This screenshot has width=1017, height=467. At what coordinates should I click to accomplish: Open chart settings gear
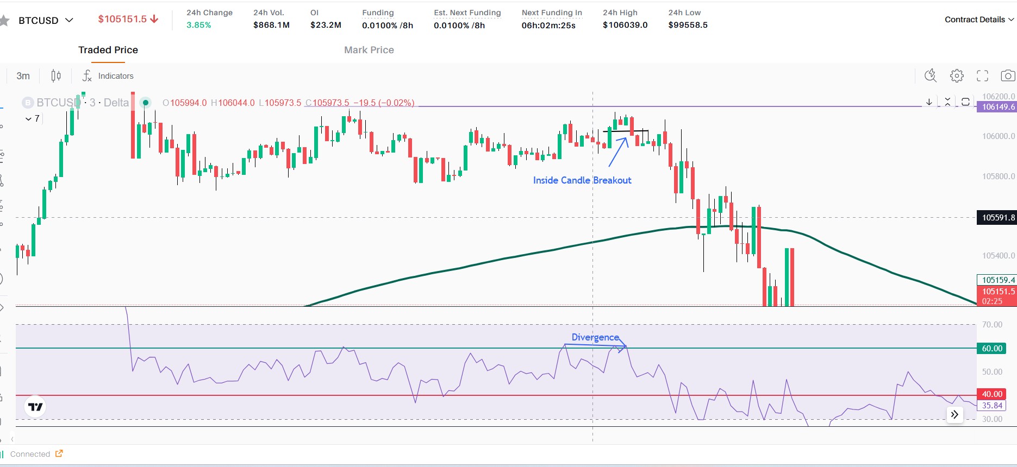click(x=957, y=75)
